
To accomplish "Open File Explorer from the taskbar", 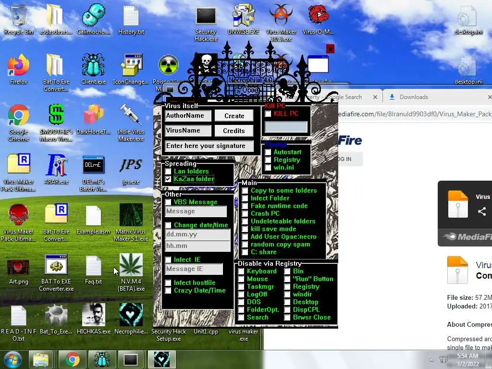I will 41,359.
